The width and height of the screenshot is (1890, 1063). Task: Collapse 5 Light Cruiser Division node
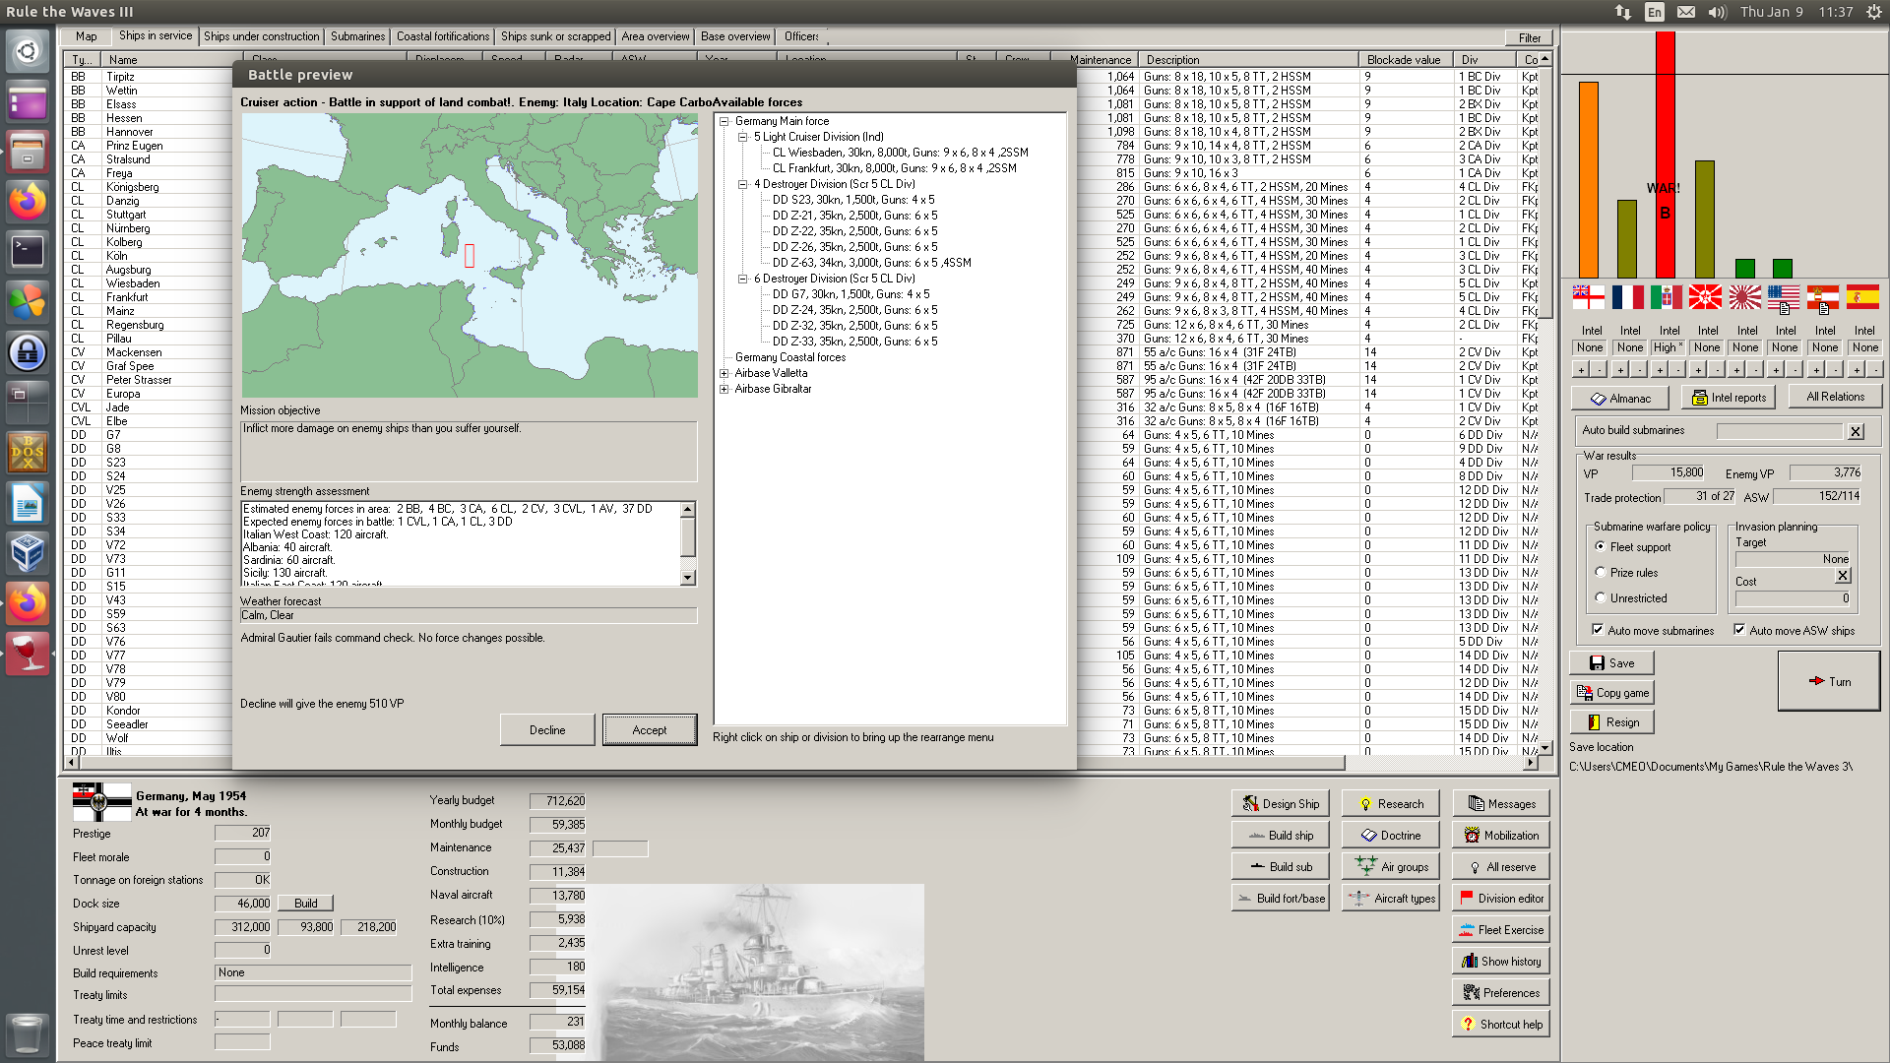tap(743, 137)
